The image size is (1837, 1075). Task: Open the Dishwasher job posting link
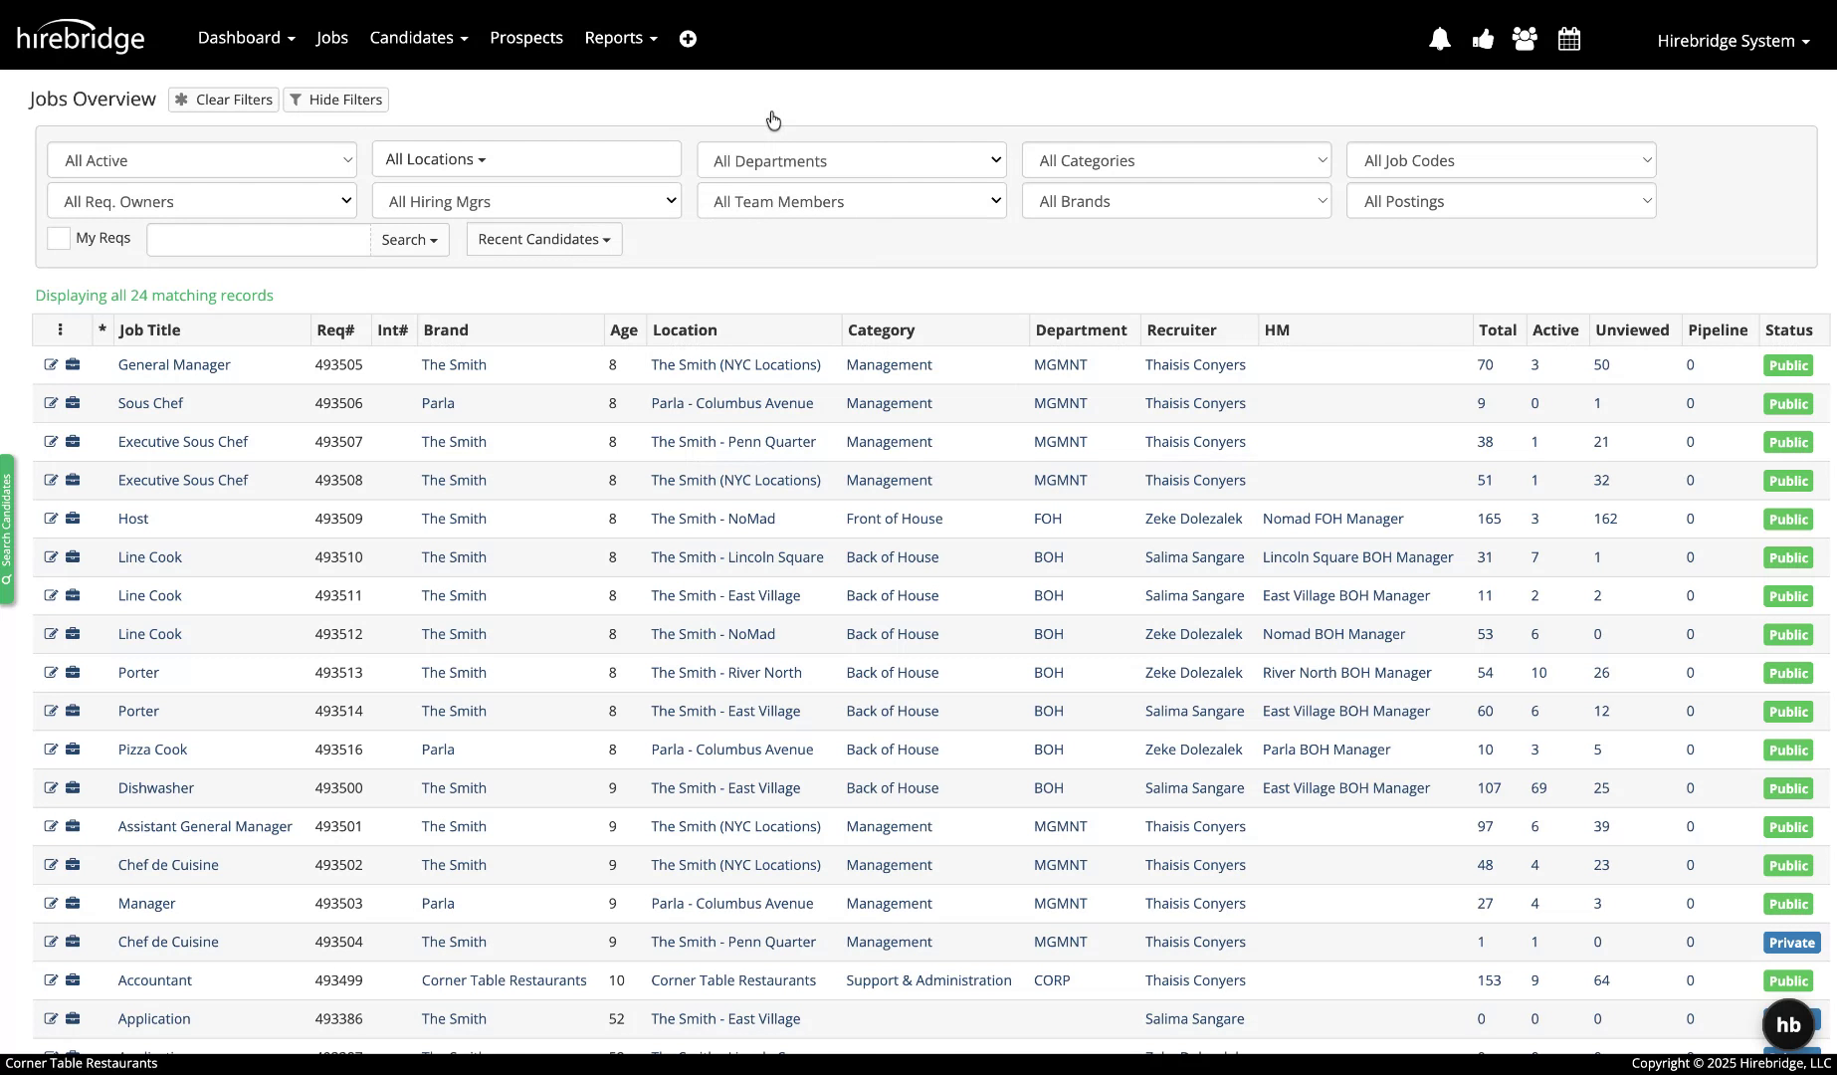tap(155, 787)
